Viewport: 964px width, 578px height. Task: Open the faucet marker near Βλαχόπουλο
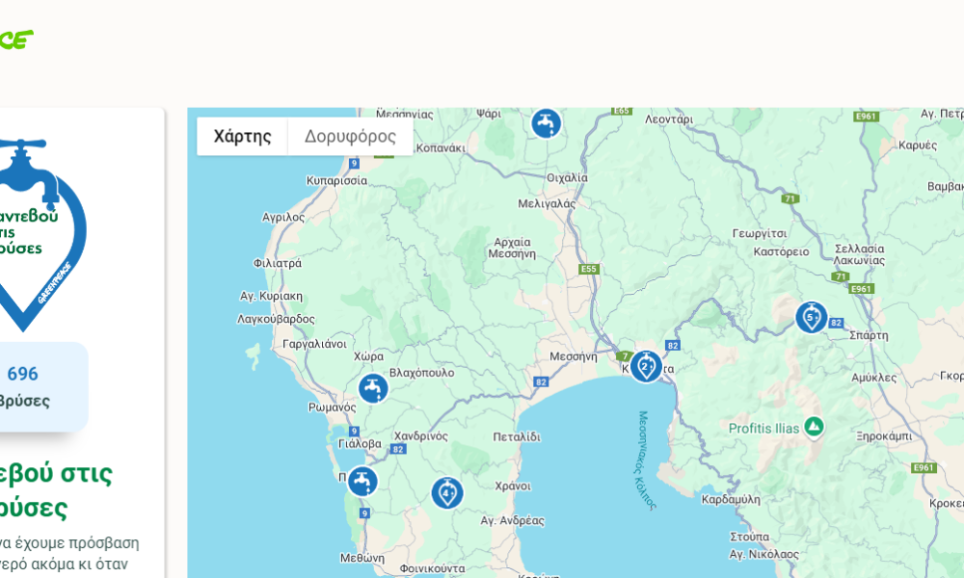click(373, 388)
